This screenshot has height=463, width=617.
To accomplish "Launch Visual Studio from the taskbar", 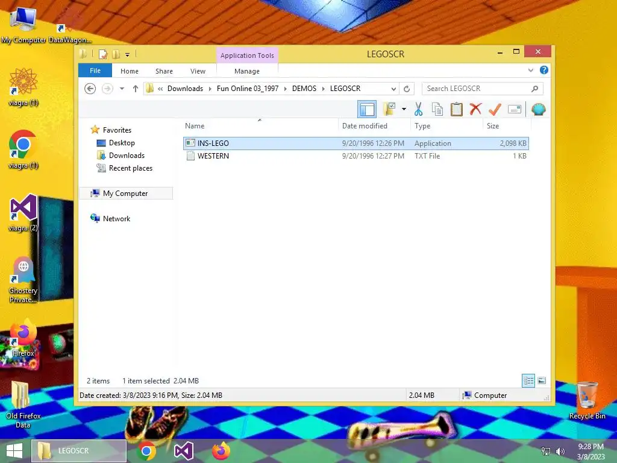I will point(184,451).
